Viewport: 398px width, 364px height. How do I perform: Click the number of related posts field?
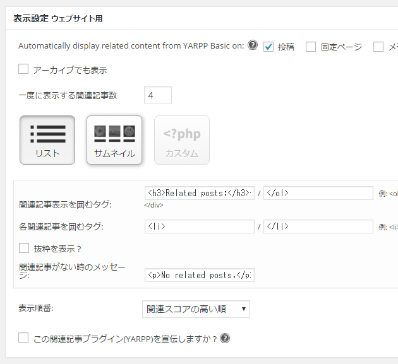coord(158,95)
